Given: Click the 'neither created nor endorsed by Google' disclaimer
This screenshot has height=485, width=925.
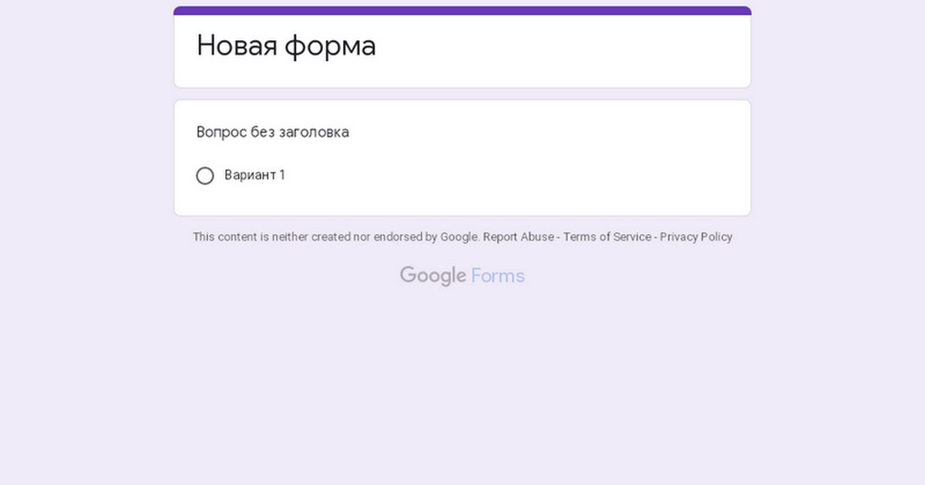Looking at the screenshot, I should tap(336, 237).
